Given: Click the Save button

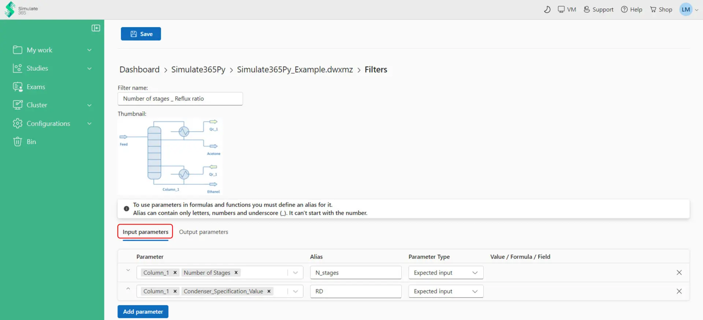Looking at the screenshot, I should [141, 34].
